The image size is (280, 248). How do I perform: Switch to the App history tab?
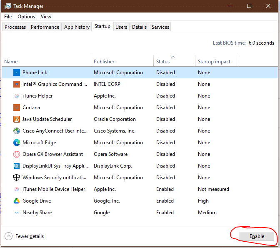77,27
